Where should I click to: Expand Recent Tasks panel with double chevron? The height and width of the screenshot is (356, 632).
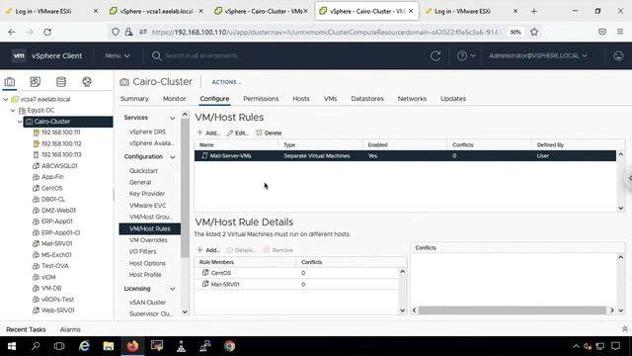625,329
